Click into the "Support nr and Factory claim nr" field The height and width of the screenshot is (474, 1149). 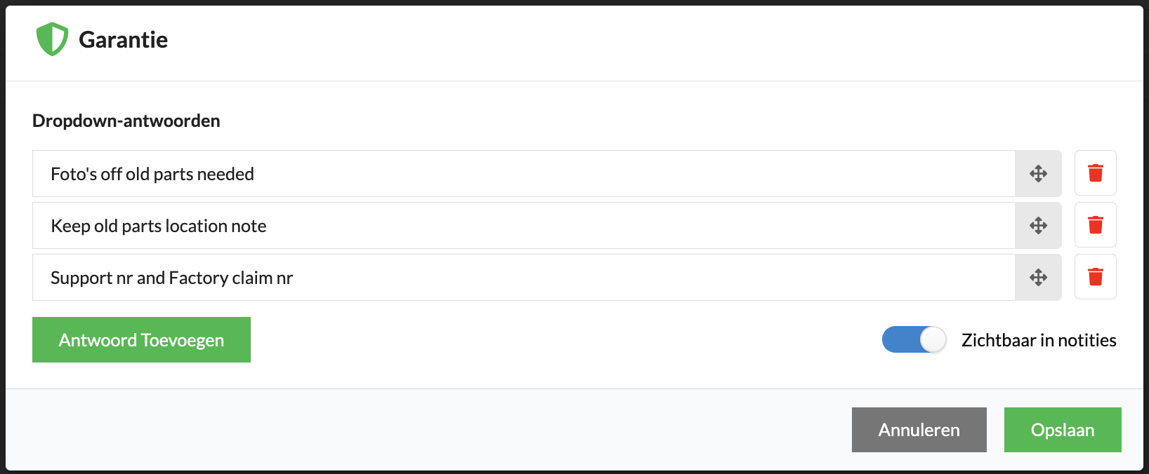[x=523, y=277]
